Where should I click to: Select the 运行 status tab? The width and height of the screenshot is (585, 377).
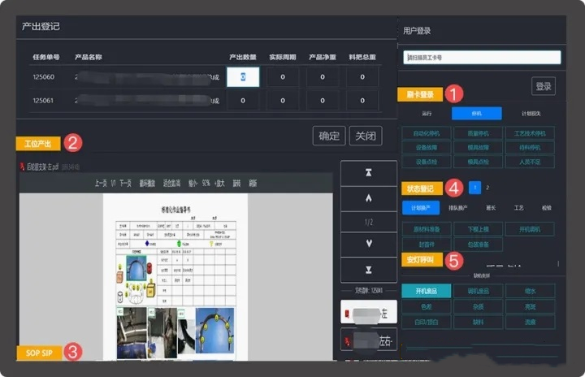tap(427, 114)
